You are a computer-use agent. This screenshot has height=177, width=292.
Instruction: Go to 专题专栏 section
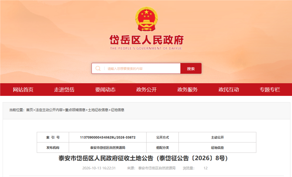point(270,90)
